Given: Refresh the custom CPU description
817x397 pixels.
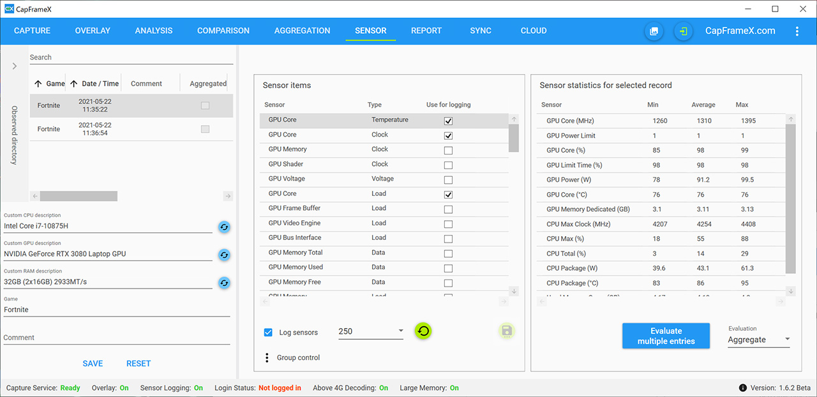Looking at the screenshot, I should click(x=224, y=227).
